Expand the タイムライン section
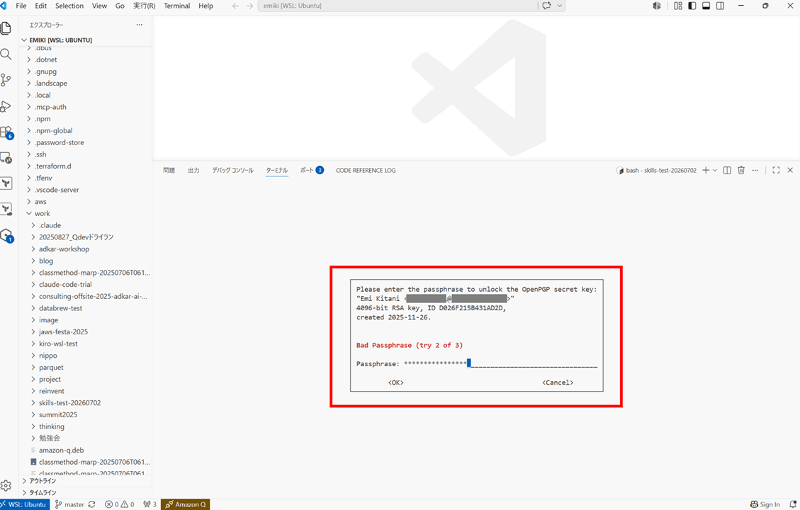Screen dimensions: 800x510 [86, 493]
